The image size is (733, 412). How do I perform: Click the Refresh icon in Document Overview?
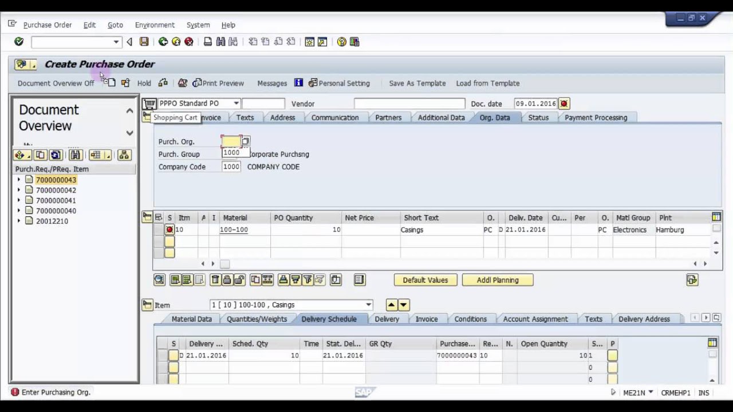point(56,155)
